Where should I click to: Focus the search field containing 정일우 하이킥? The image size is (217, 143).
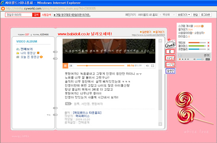[x=19, y=15]
